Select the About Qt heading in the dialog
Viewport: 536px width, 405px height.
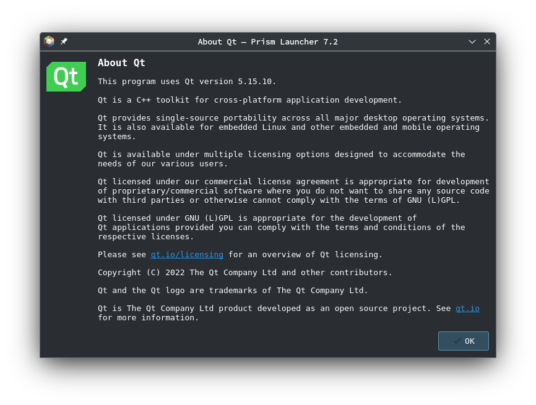click(121, 62)
